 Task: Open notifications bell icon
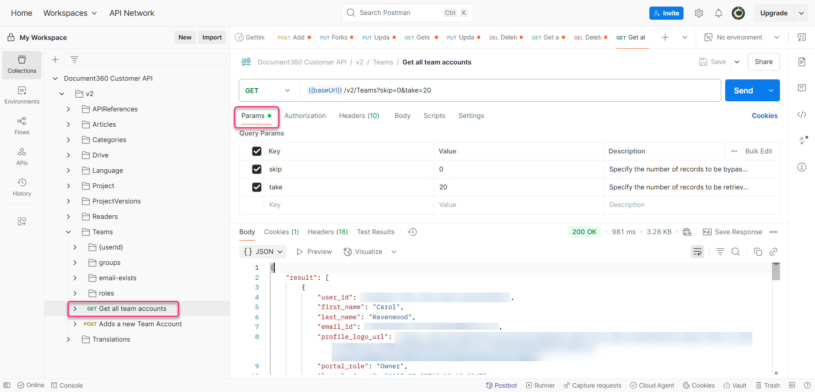pos(719,13)
